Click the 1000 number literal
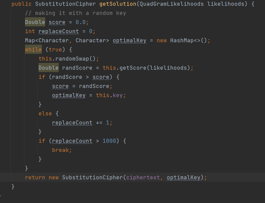The image size is (265, 203). tap(109, 141)
